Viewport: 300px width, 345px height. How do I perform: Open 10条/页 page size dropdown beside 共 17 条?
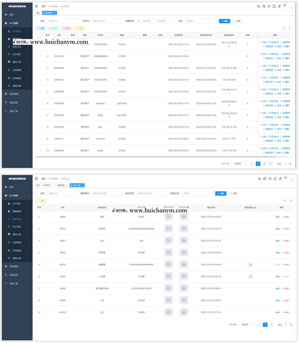click(239, 164)
